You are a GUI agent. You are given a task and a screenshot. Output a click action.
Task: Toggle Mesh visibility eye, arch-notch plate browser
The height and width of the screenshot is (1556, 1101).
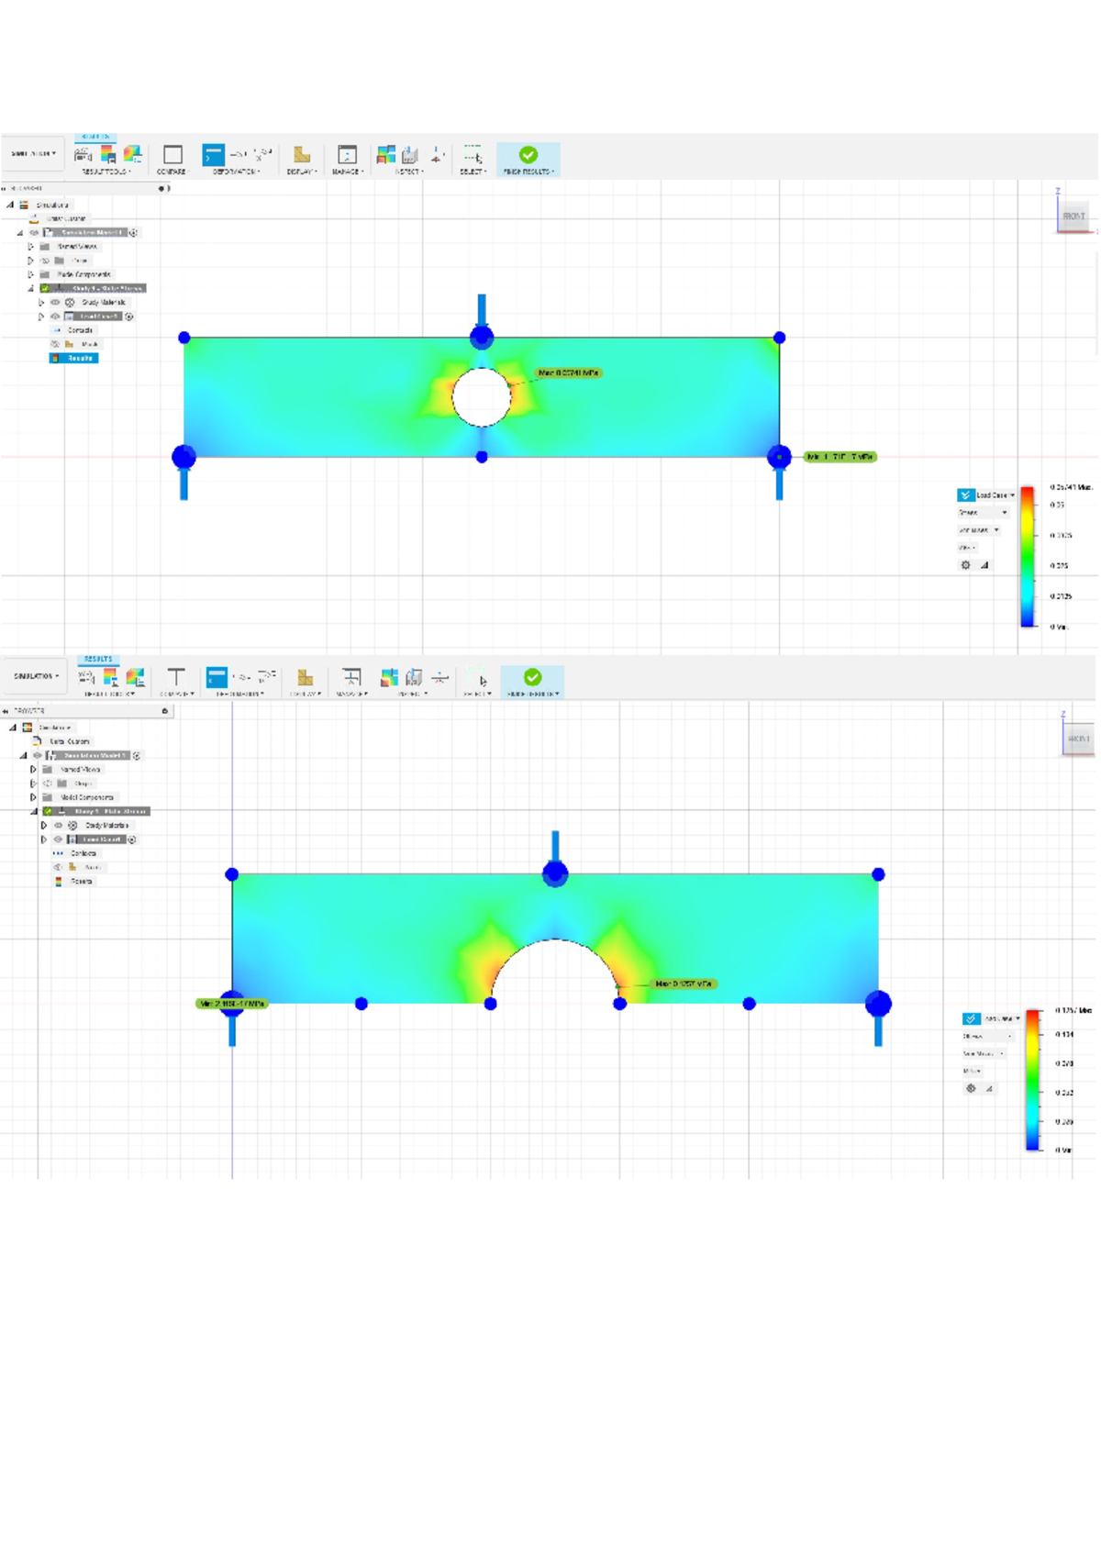pyautogui.click(x=58, y=867)
